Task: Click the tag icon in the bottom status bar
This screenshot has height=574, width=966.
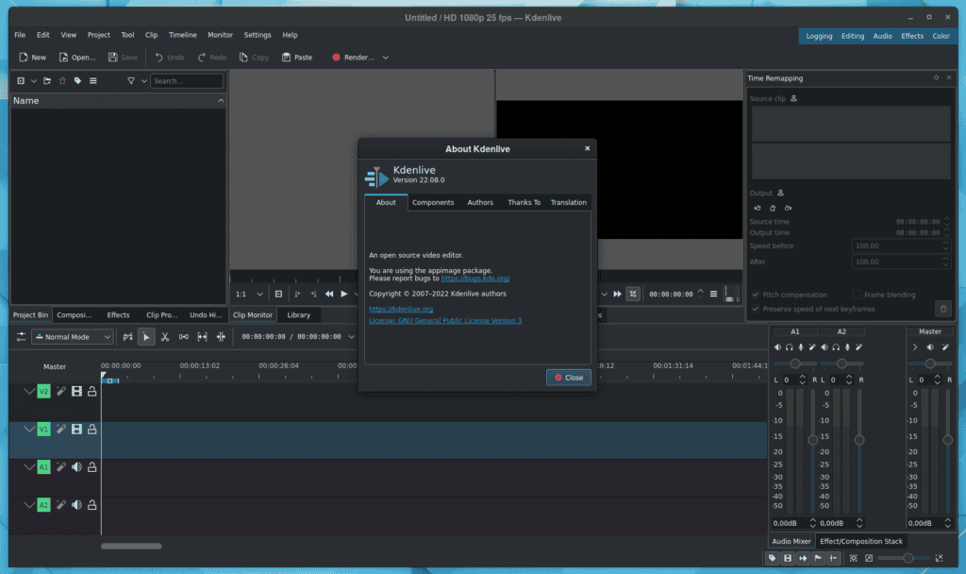Action: (772, 558)
